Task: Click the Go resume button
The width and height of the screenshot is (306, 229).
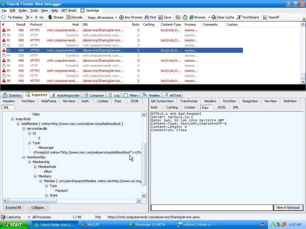Action: click(39, 17)
